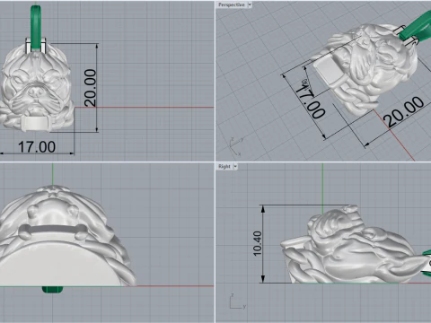This screenshot has height=323, width=431.
Task: Select the white collar tag in the front view
Action: (x=36, y=123)
